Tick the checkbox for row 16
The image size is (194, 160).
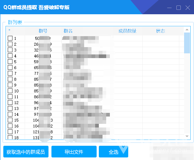coord(10,126)
